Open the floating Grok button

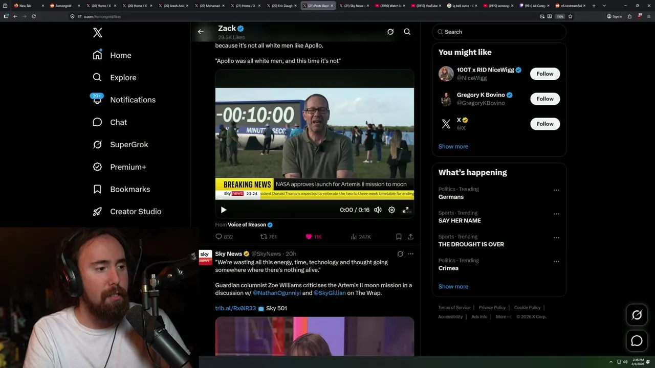click(637, 315)
